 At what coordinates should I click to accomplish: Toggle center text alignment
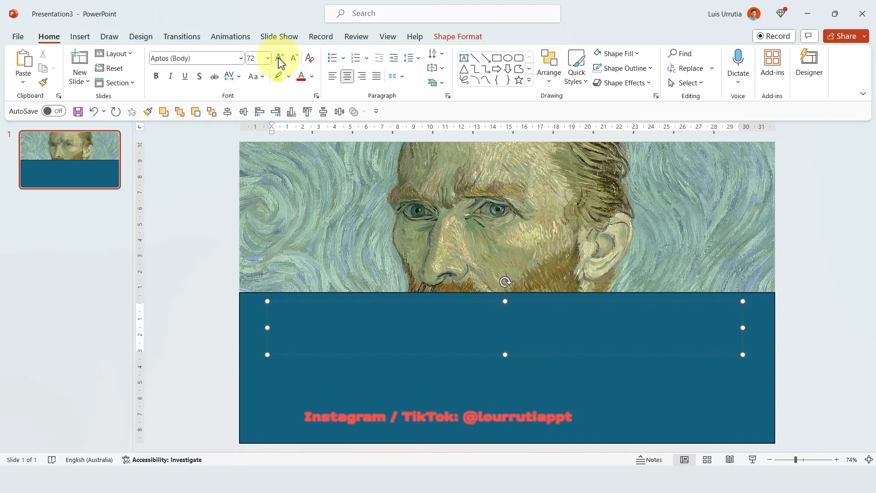tap(347, 76)
